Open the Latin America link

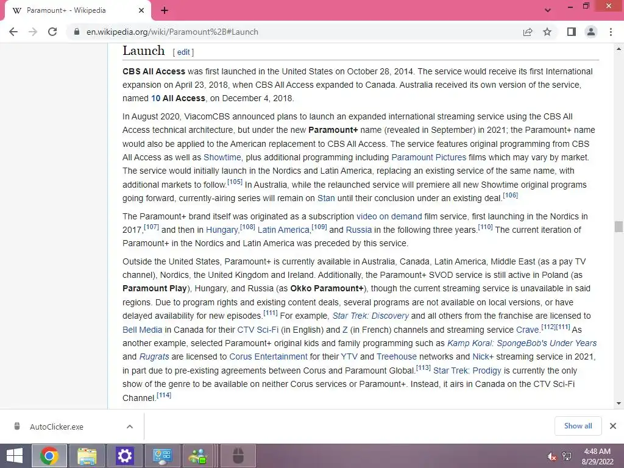[x=283, y=230]
